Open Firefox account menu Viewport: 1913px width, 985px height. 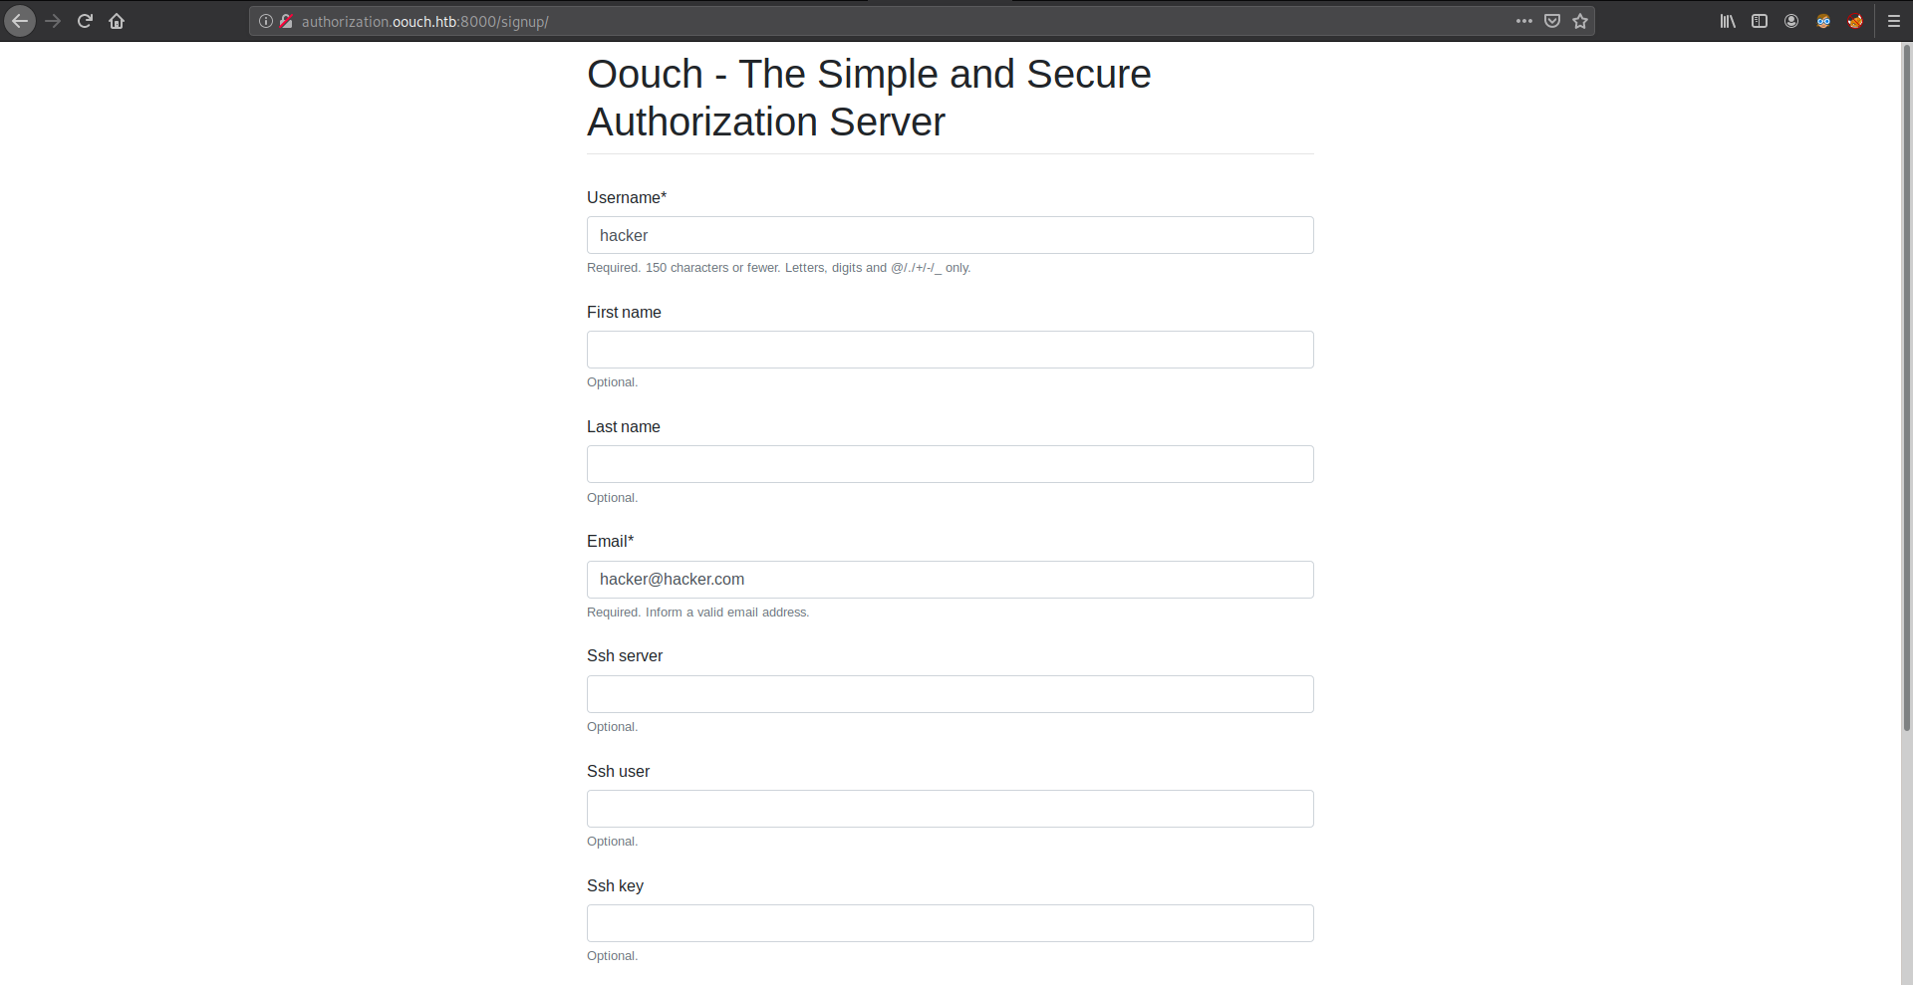tap(1791, 21)
